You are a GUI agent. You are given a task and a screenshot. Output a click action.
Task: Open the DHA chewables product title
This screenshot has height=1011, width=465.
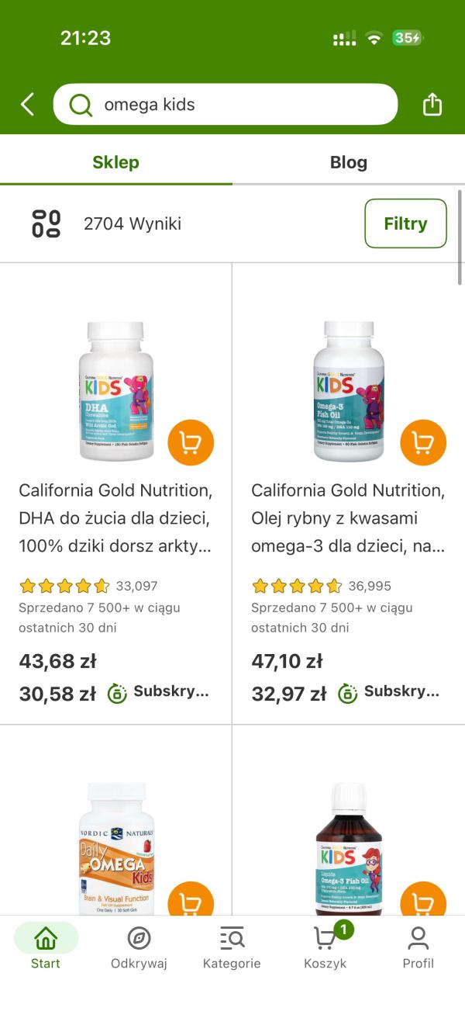pyautogui.click(x=115, y=518)
